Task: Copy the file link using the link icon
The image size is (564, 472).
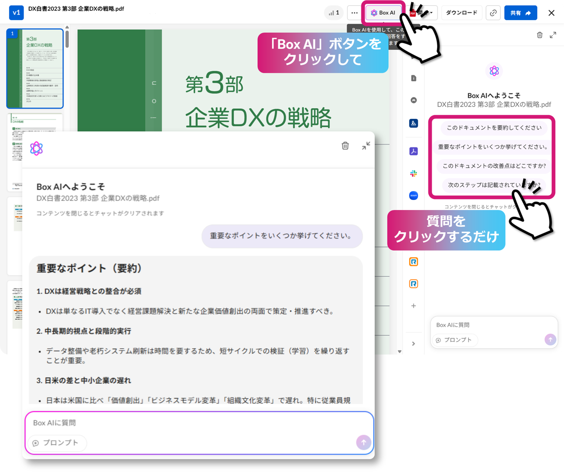Action: click(493, 13)
